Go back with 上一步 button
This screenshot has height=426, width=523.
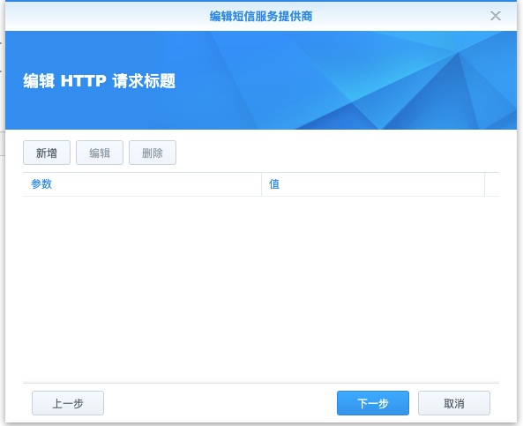click(68, 403)
